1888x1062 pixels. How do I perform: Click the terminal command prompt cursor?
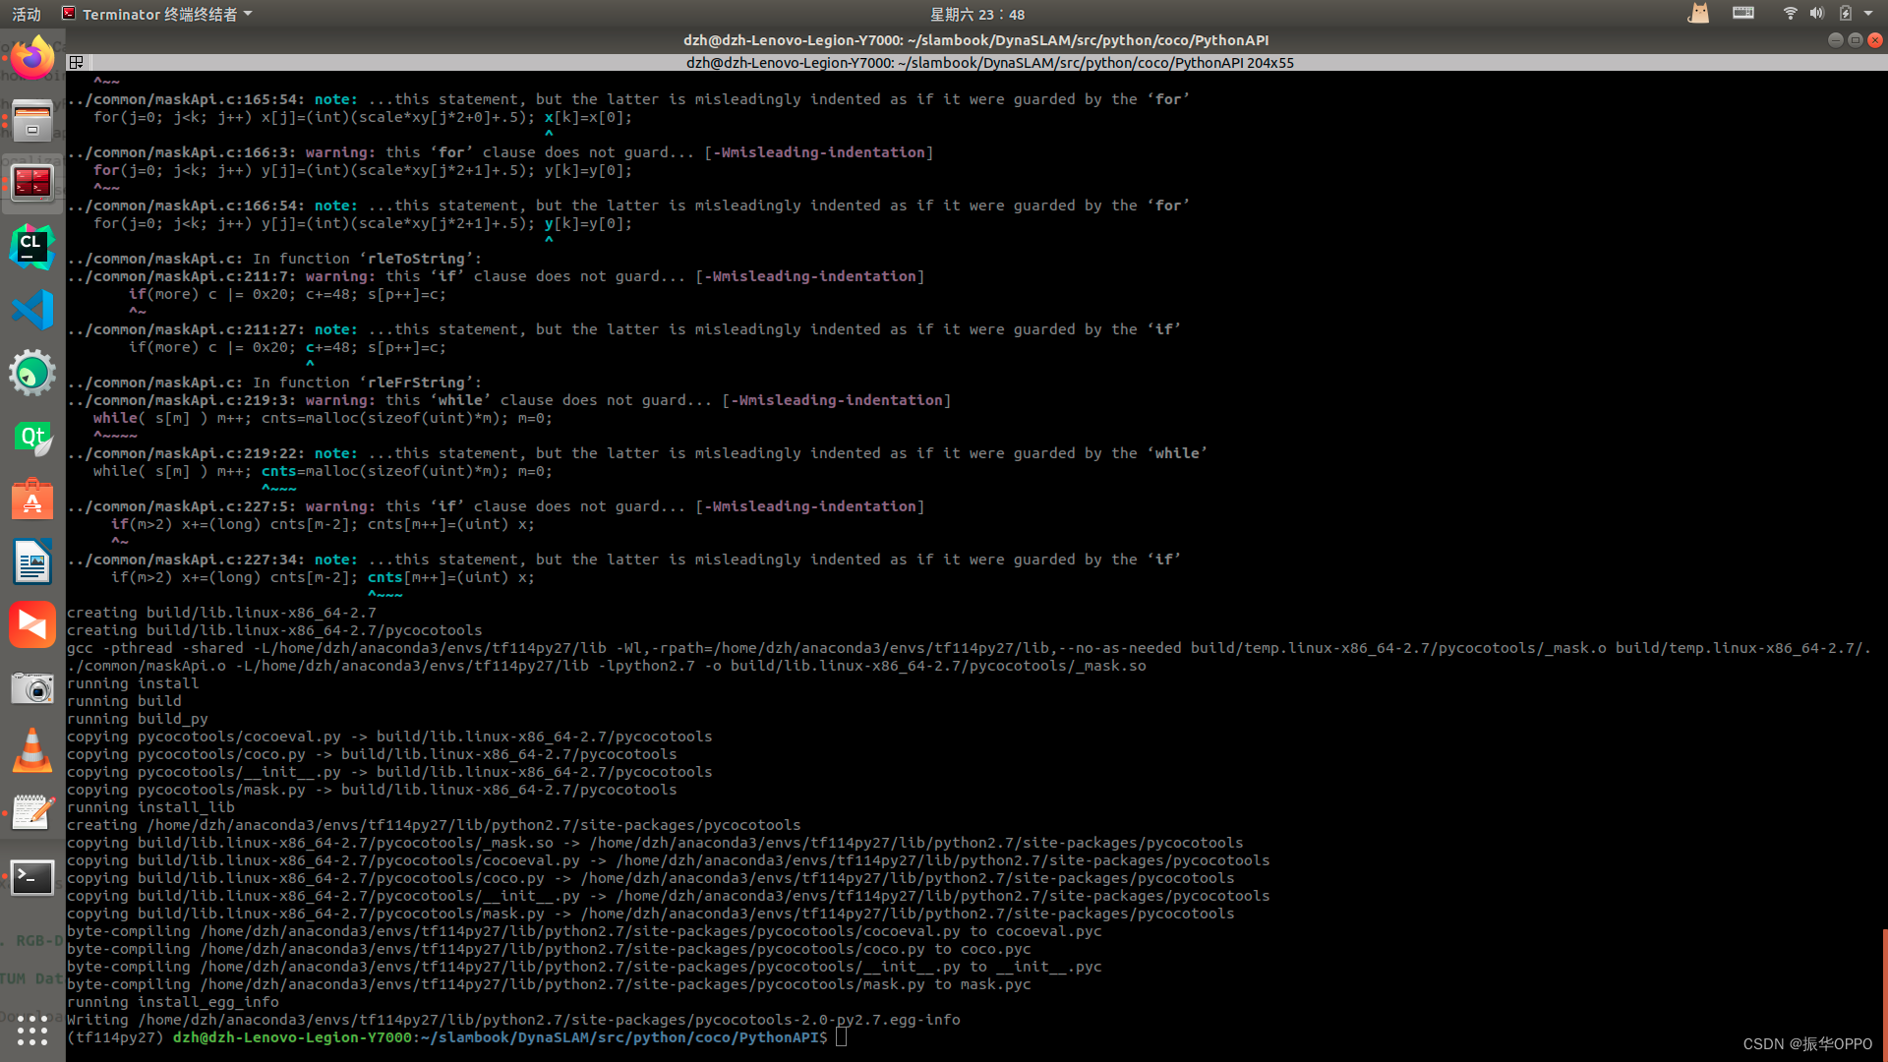point(841,1037)
